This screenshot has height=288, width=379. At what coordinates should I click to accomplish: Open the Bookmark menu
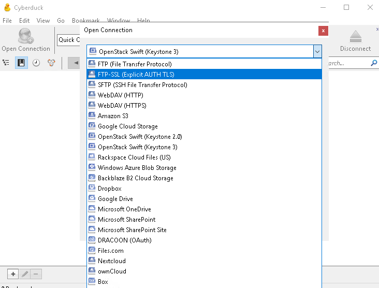pos(86,21)
